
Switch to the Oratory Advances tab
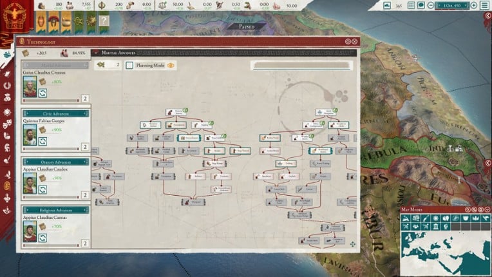(55, 162)
